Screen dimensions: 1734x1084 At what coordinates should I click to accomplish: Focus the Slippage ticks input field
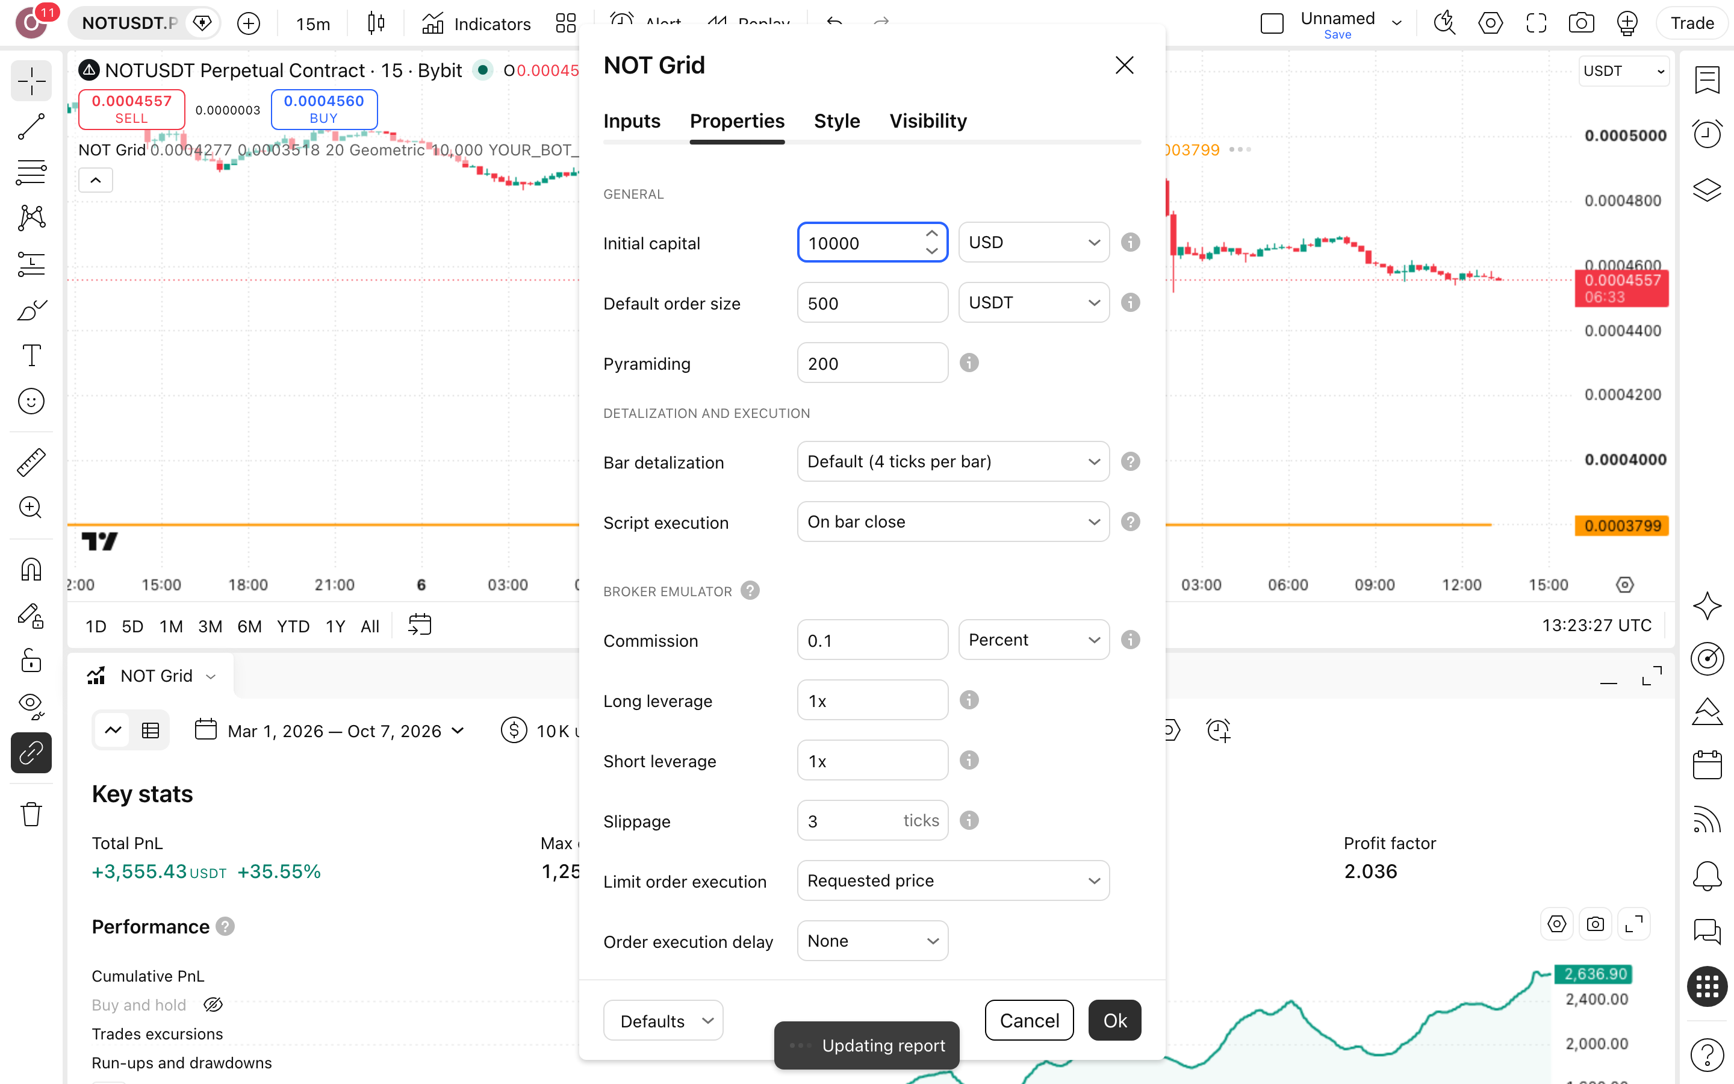click(872, 820)
